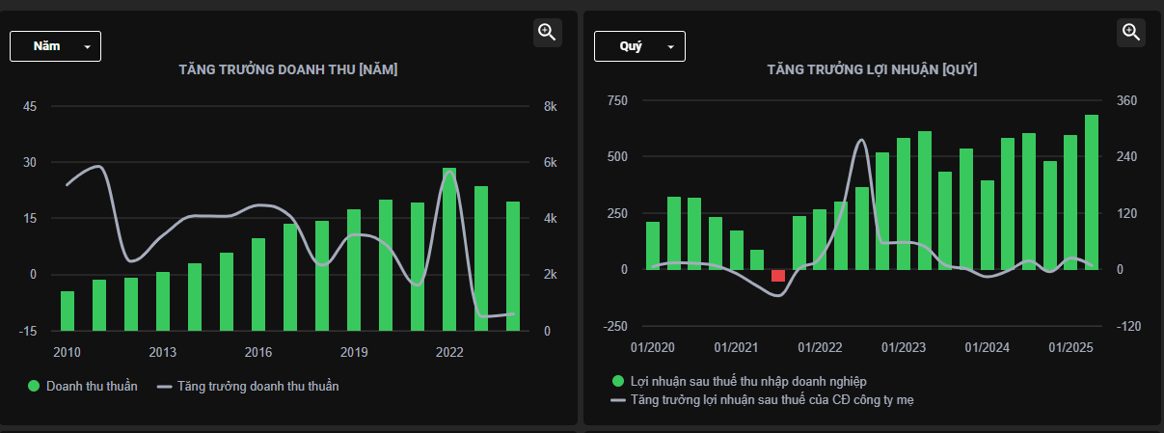Zoom into the profit growth chart
The image size is (1164, 433).
1131,33
